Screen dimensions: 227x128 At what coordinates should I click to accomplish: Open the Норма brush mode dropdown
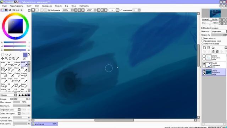(x=16, y=95)
